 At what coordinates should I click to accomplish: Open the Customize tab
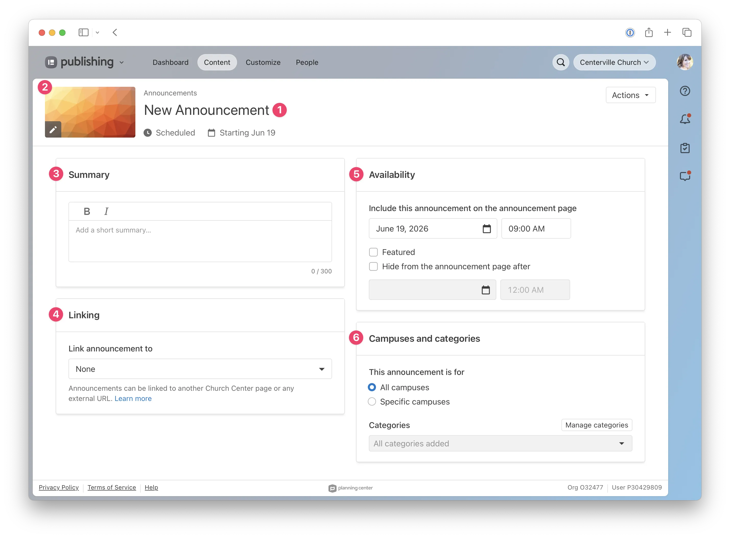click(263, 62)
